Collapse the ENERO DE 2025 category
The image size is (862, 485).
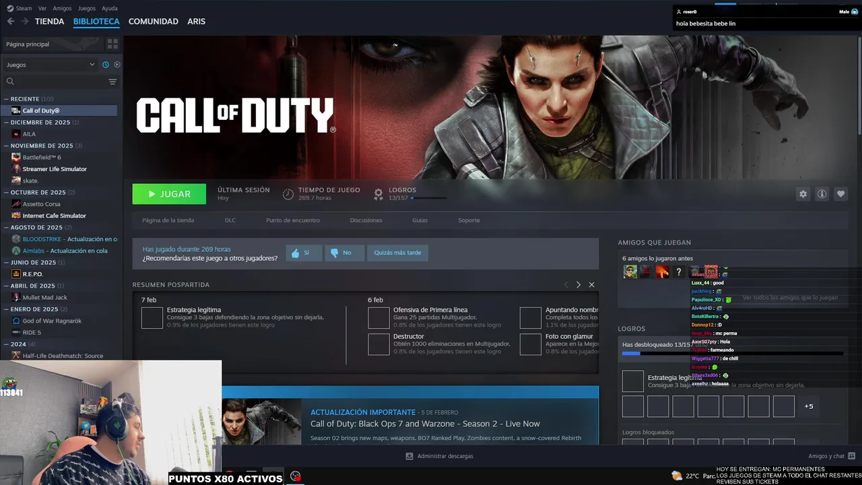[x=6, y=309]
